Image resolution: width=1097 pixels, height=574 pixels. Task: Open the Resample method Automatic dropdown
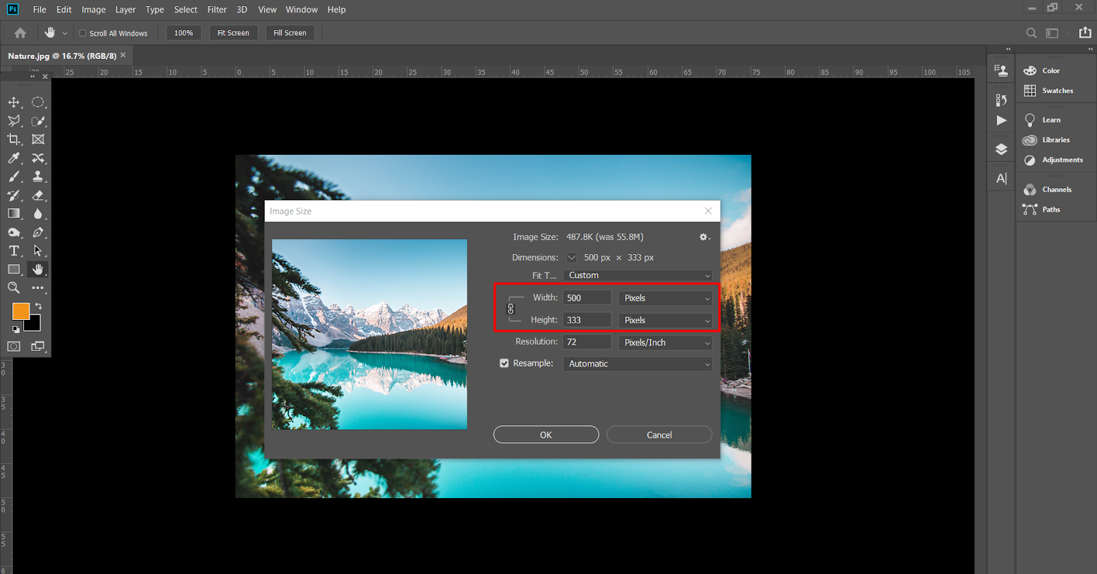pyautogui.click(x=638, y=364)
